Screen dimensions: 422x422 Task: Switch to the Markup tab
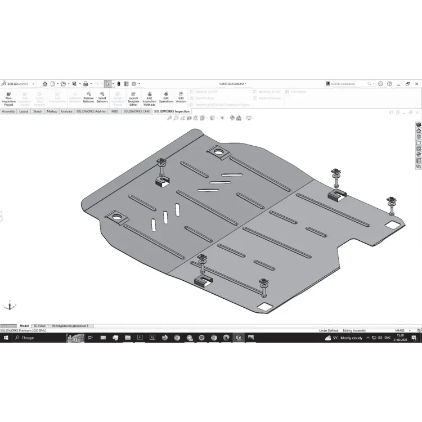52,111
